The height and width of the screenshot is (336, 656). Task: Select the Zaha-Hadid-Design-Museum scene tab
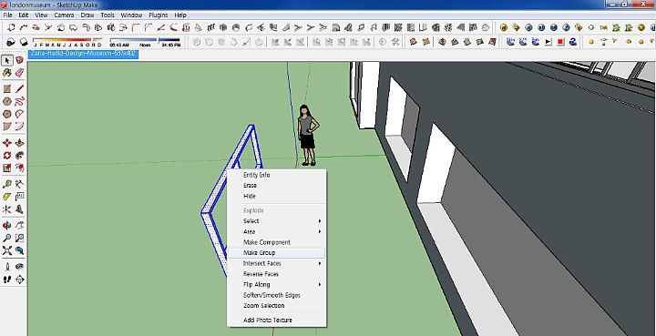point(83,54)
